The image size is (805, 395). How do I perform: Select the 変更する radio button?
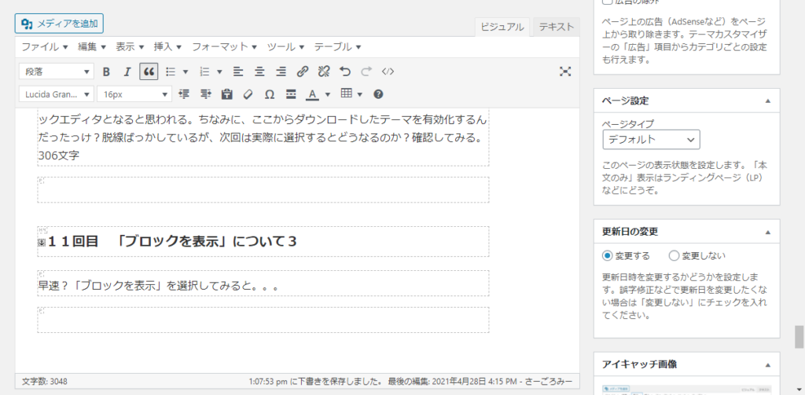click(x=608, y=255)
